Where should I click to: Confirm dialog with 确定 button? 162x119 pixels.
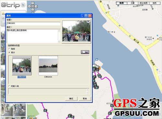point(71,99)
